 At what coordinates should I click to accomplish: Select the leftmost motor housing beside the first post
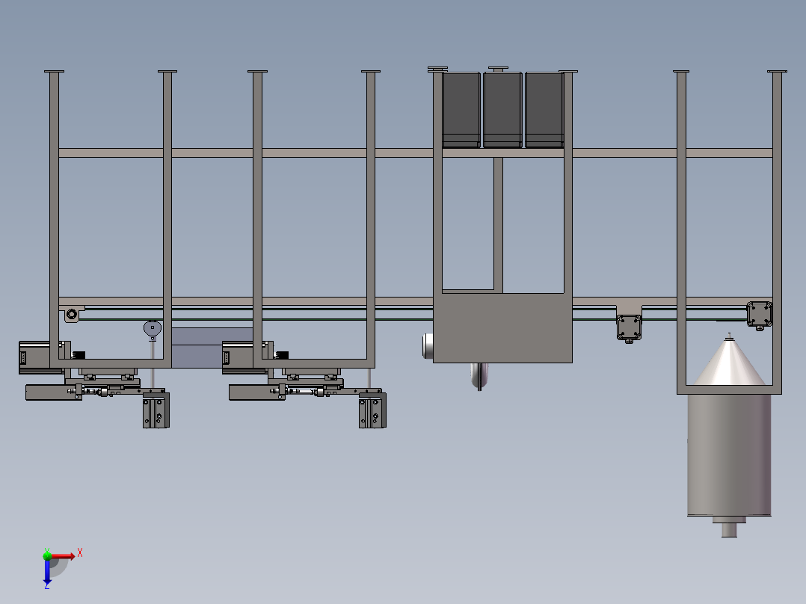point(34,357)
